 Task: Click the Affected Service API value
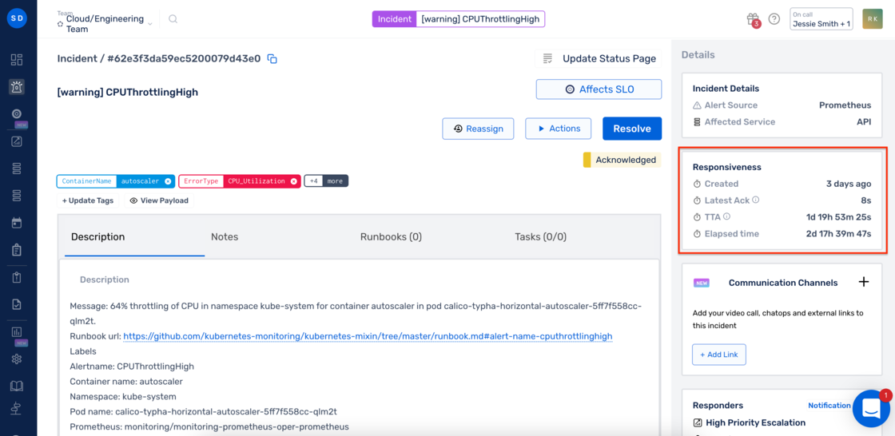click(x=864, y=121)
